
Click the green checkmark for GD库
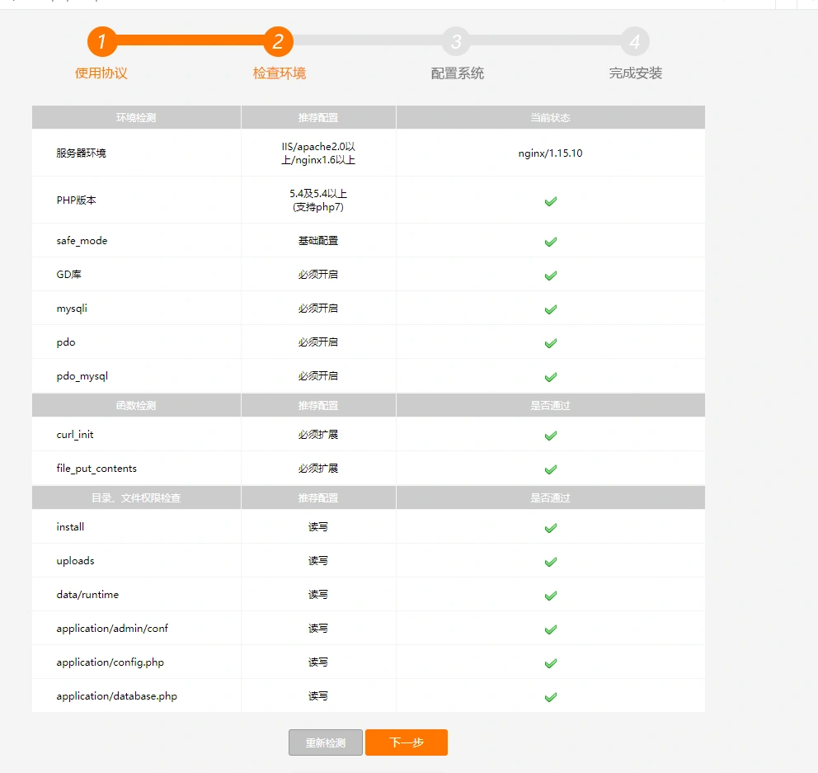coord(550,276)
